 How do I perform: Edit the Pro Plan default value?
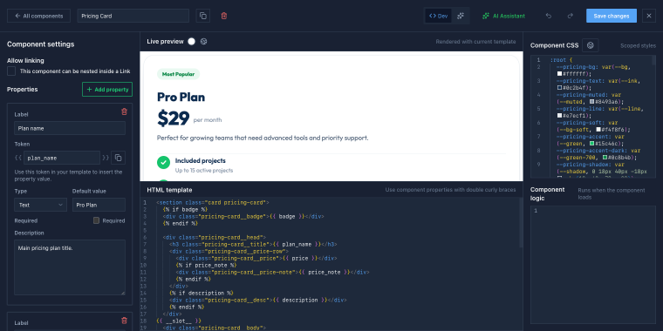[99, 205]
